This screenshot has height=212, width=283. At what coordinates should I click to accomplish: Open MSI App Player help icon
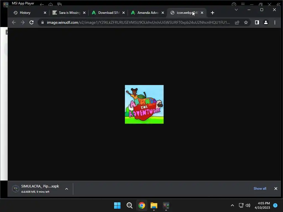coord(234,4)
